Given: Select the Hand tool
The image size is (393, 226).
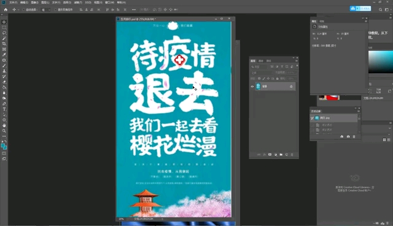Looking at the screenshot, I should (x=4, y=125).
